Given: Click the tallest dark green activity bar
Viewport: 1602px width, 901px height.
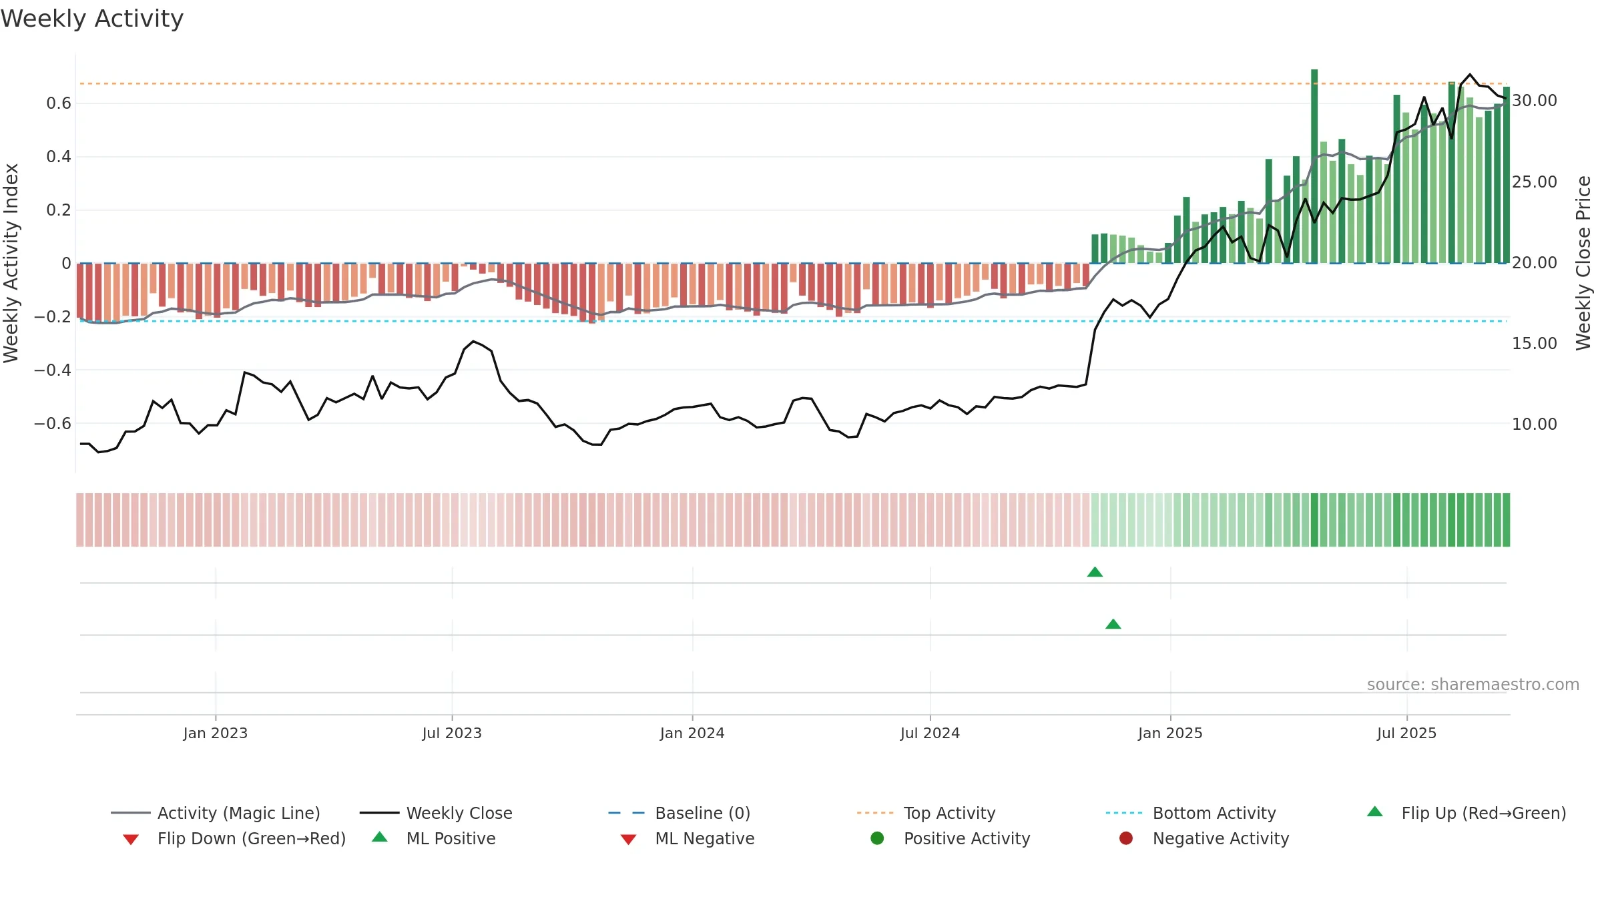Looking at the screenshot, I should coord(1314,166).
